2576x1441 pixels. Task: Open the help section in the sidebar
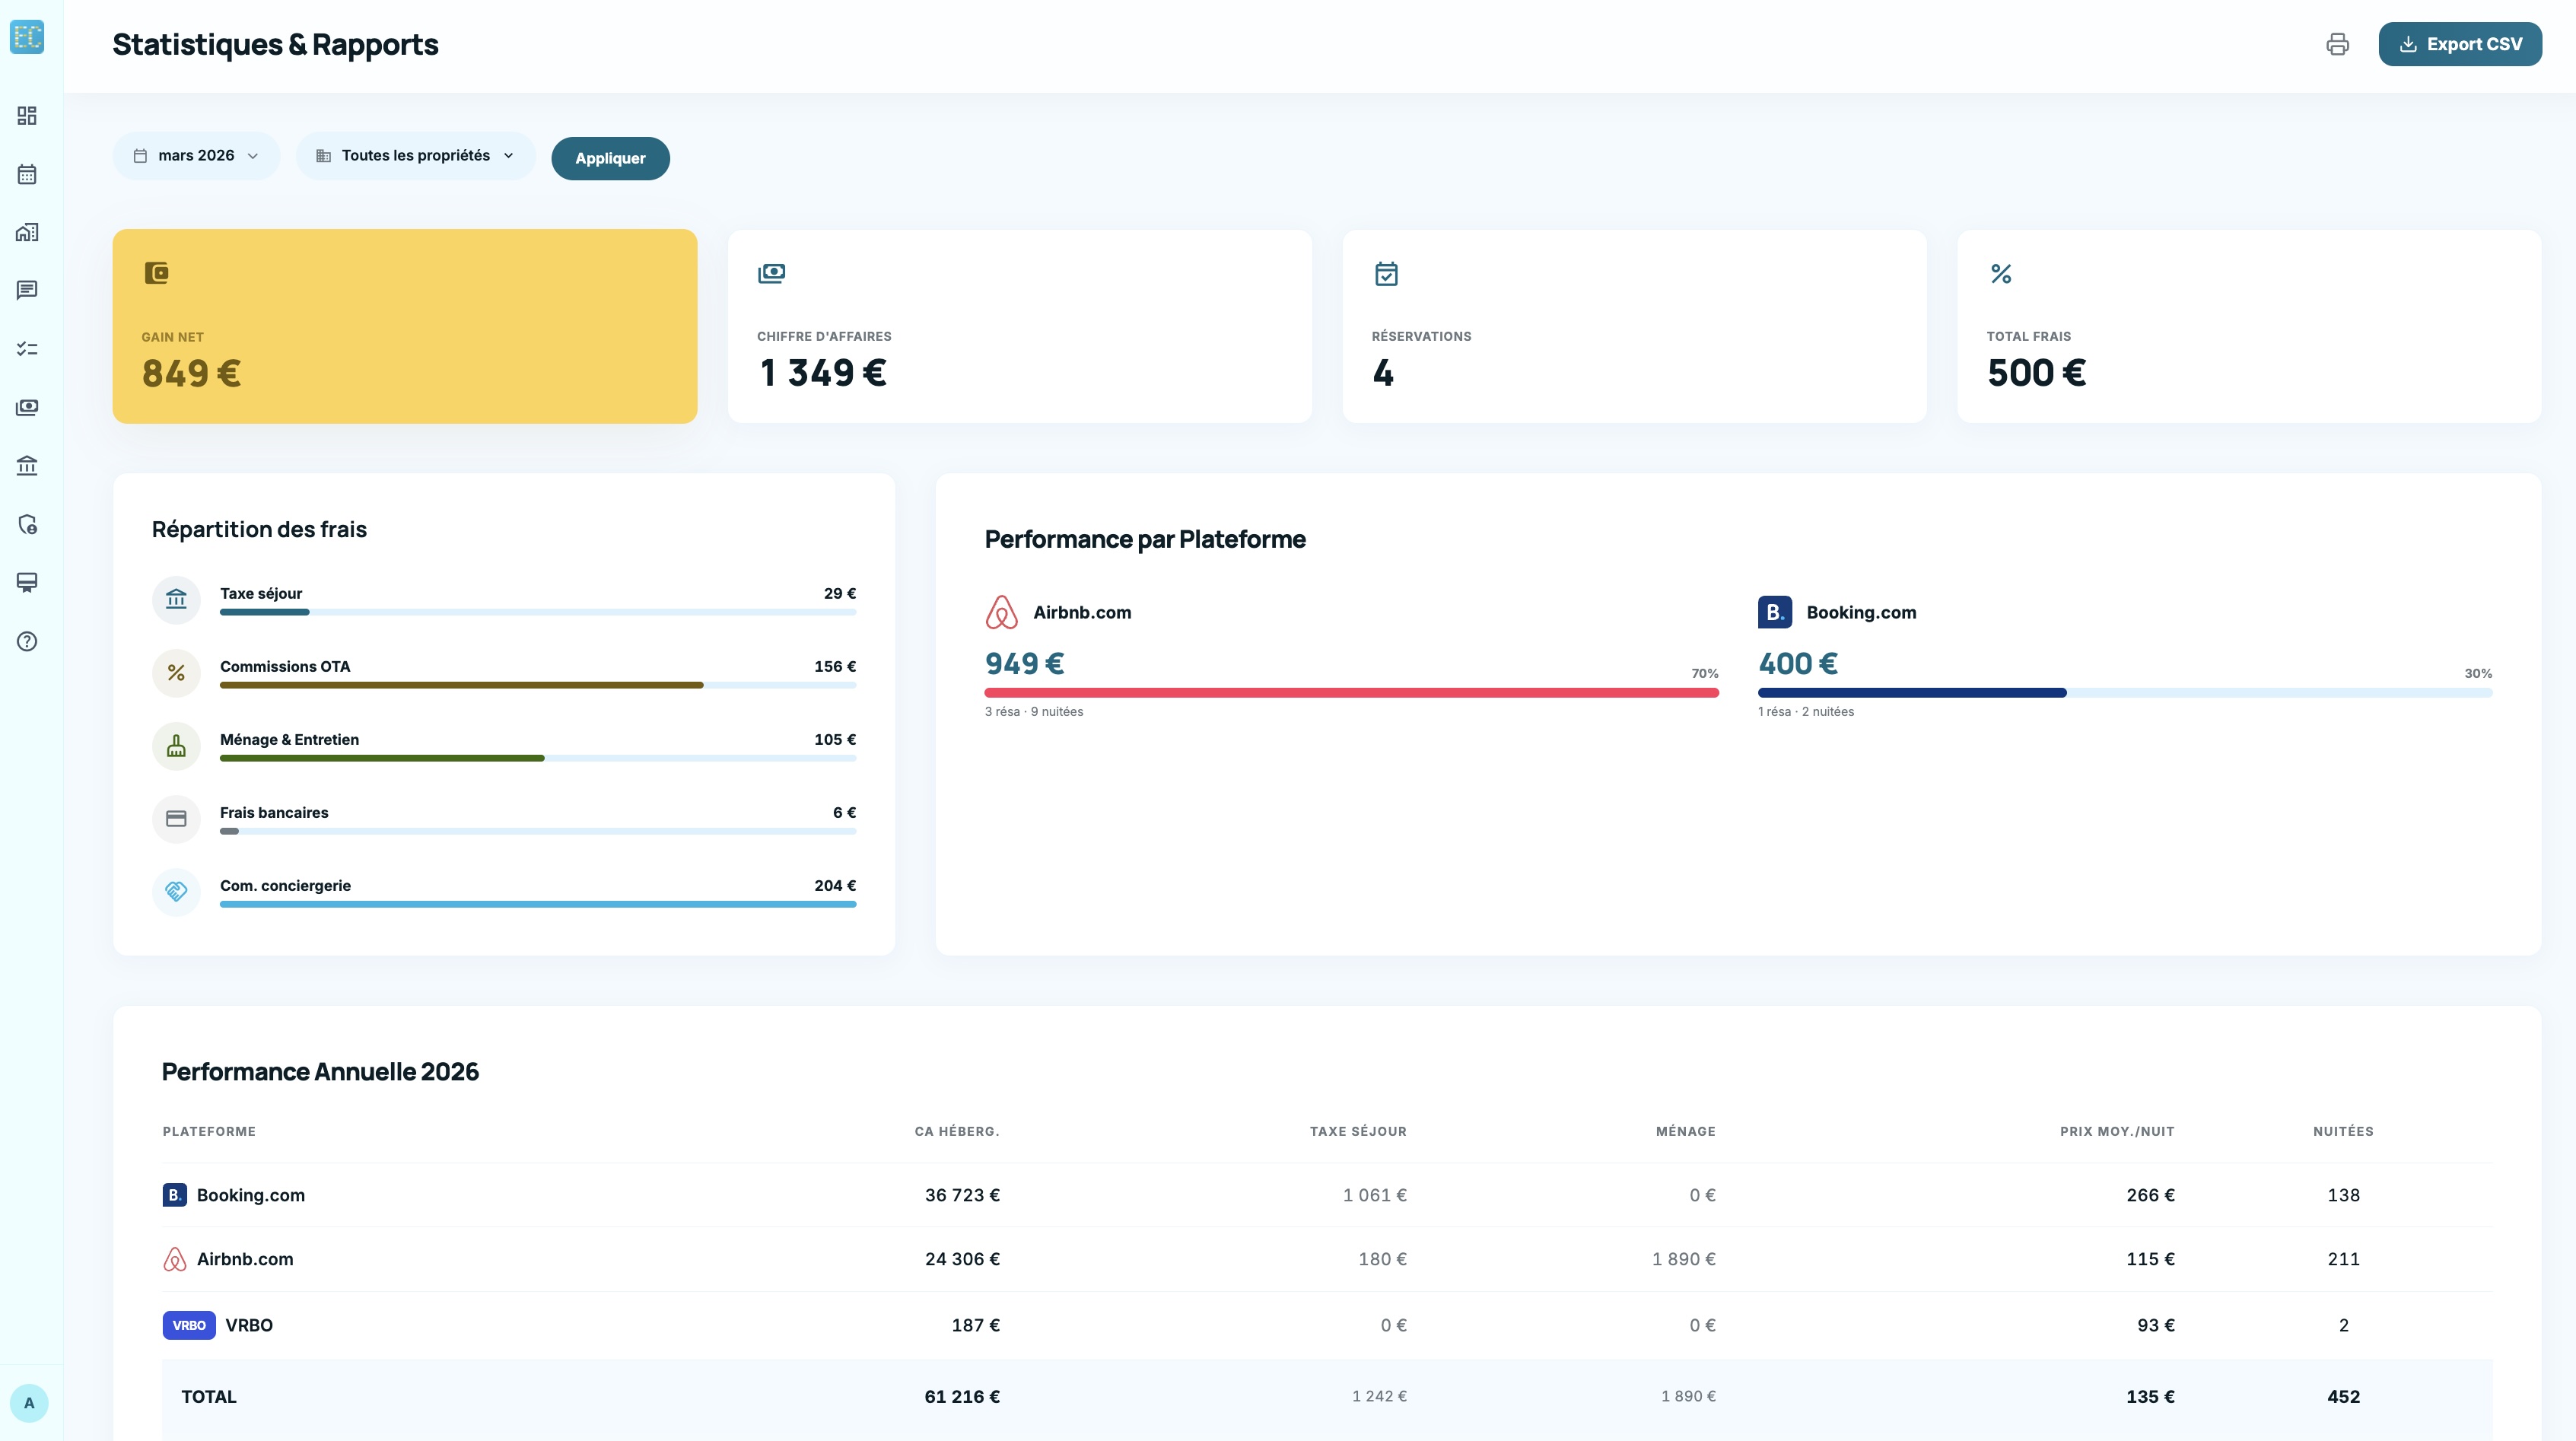(x=28, y=643)
